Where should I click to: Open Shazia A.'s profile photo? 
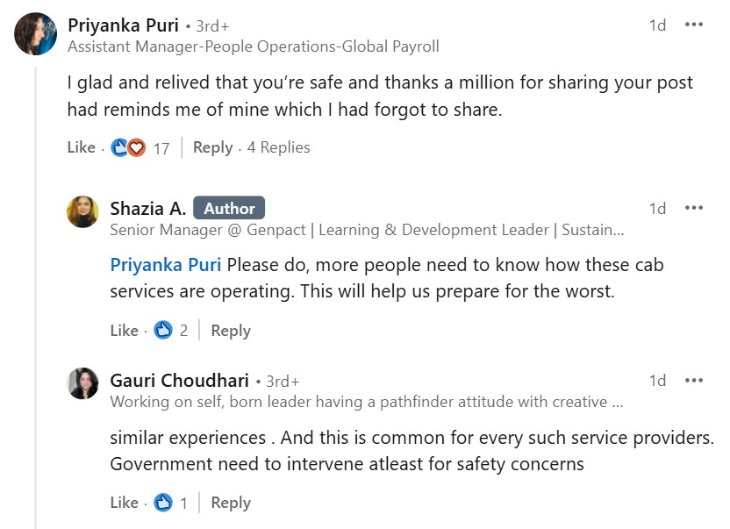point(82,212)
